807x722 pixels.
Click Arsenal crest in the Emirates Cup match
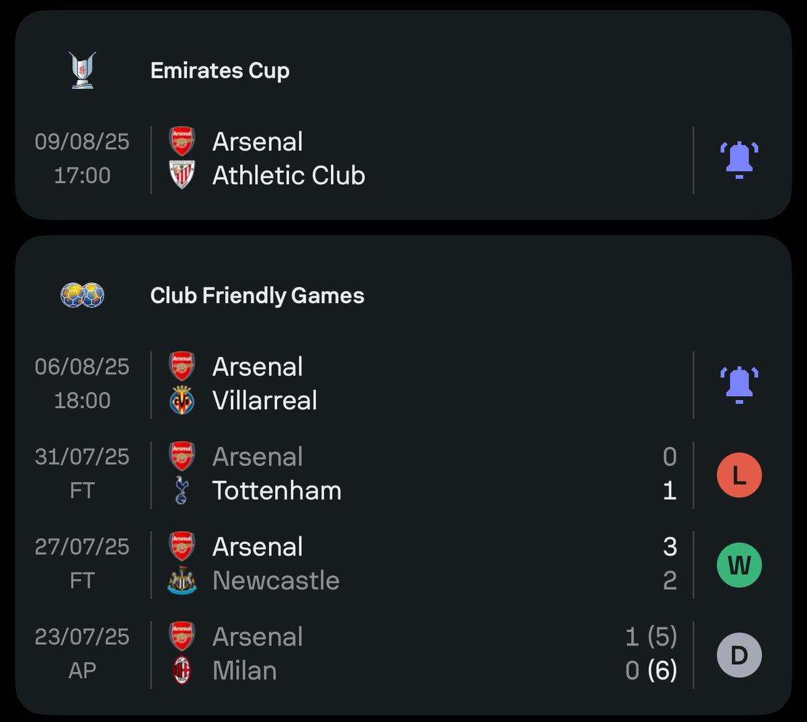click(x=182, y=141)
